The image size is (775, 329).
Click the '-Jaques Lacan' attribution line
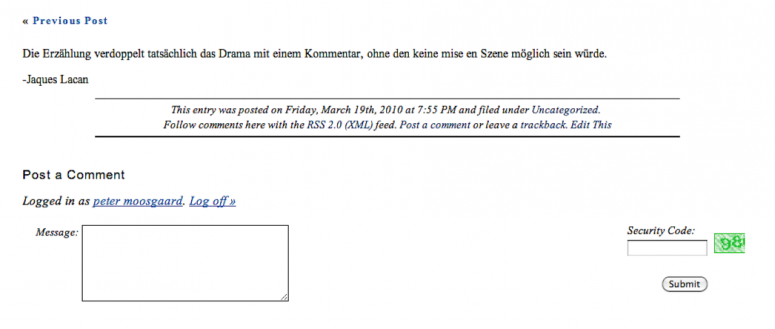56,80
